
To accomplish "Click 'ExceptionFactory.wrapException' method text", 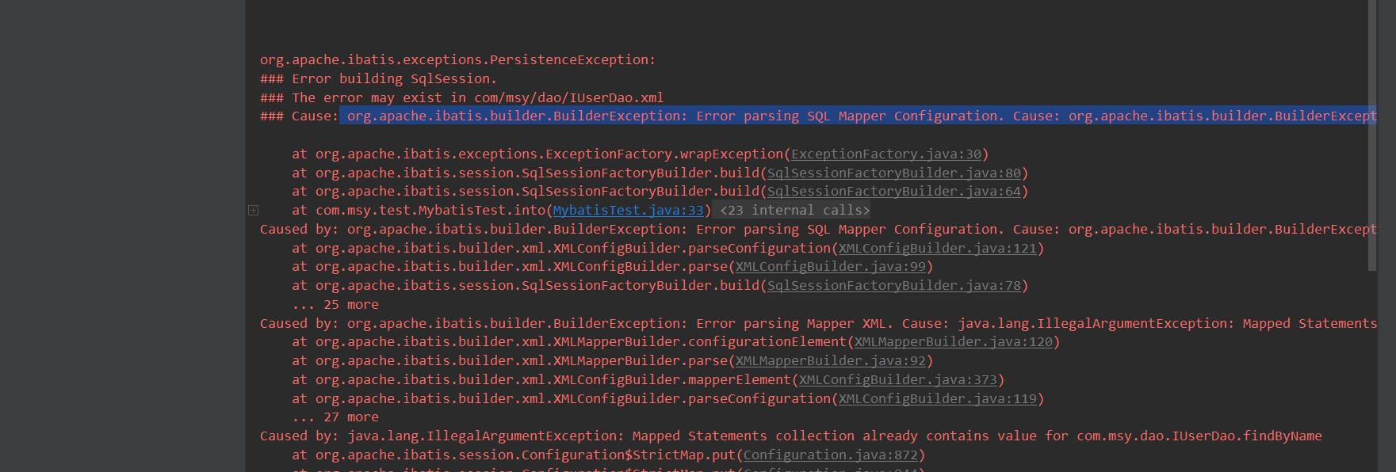I will (664, 154).
